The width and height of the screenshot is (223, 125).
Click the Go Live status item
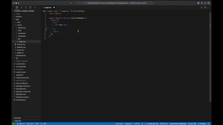click(x=164, y=124)
